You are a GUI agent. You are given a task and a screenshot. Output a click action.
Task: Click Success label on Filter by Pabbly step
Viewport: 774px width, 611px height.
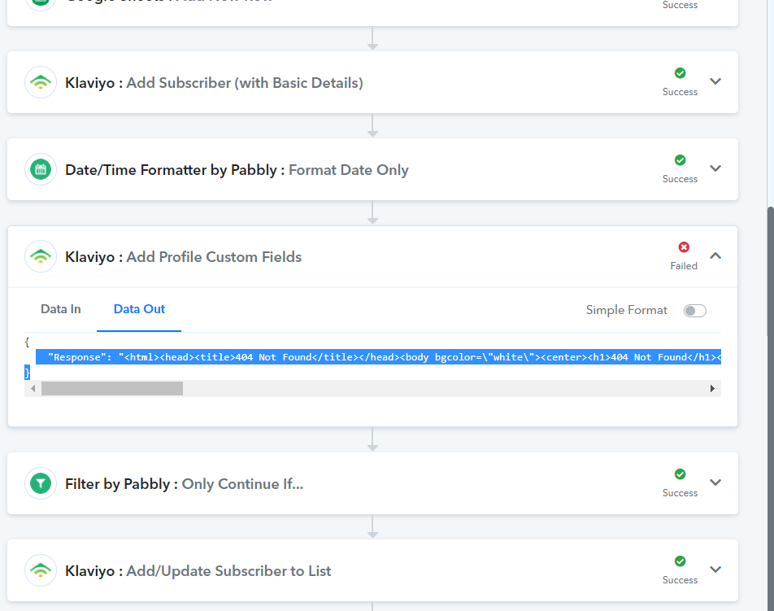coord(680,493)
